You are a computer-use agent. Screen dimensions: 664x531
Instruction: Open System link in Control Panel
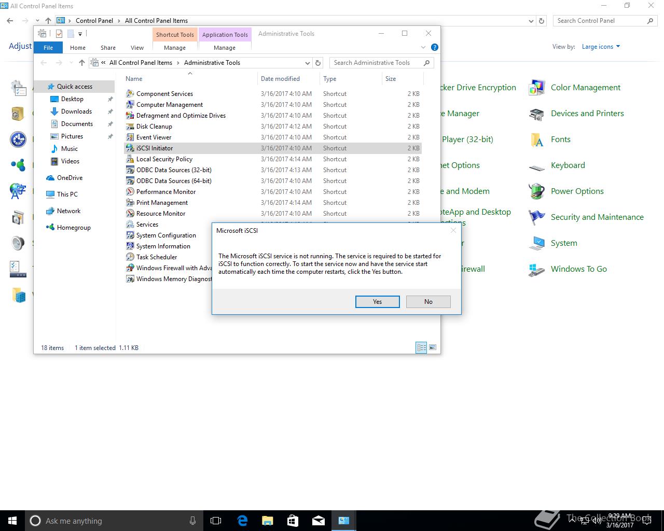pos(564,243)
